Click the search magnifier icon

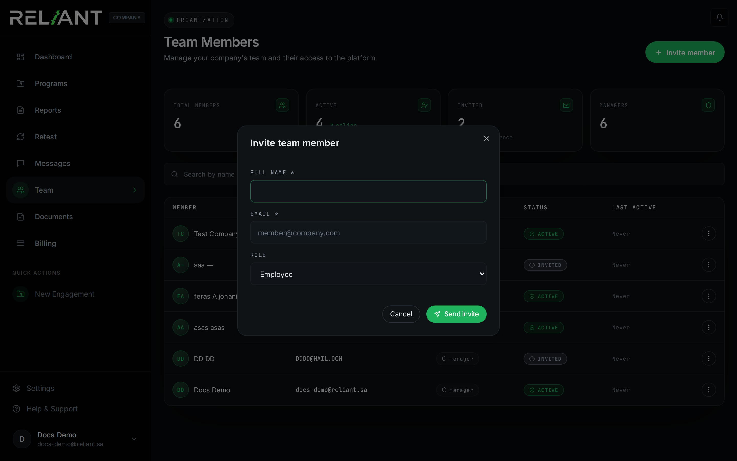click(x=175, y=174)
